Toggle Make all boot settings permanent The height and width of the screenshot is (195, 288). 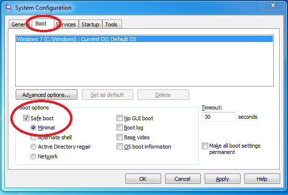point(205,146)
